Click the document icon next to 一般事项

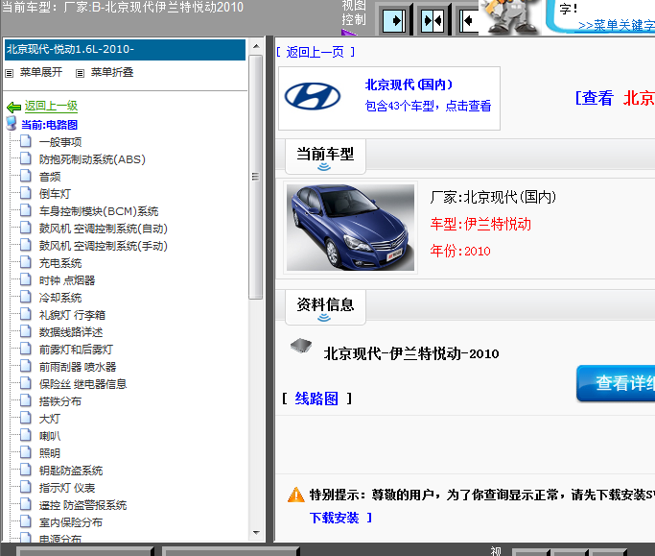pyautogui.click(x=26, y=141)
